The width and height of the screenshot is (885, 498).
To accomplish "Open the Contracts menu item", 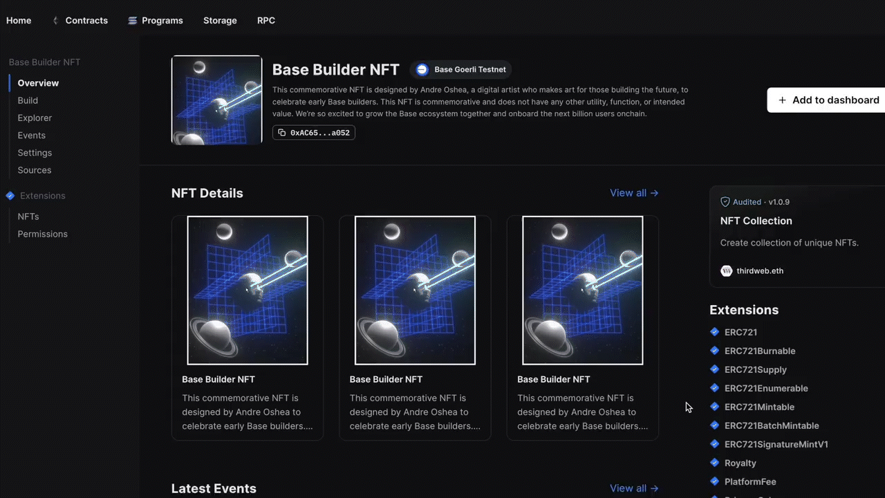I will (86, 21).
